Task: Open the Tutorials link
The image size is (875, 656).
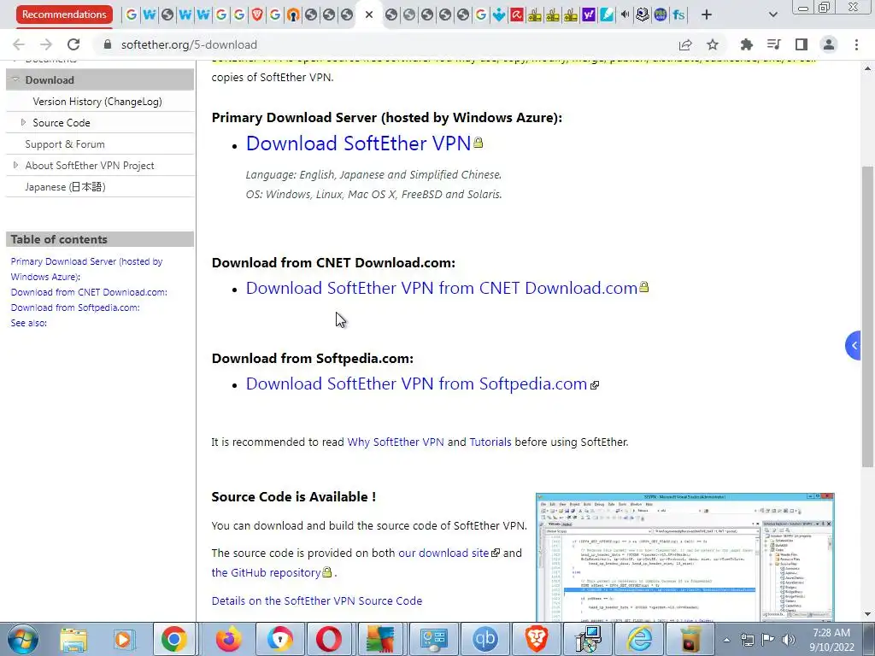Action: (490, 442)
